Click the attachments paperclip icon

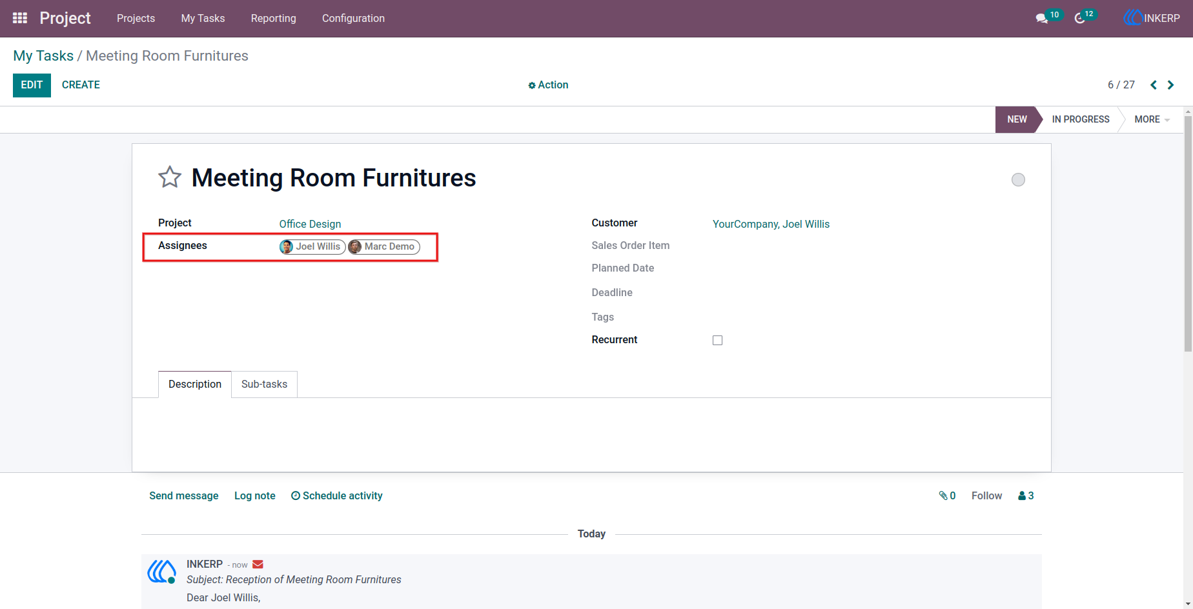(943, 495)
